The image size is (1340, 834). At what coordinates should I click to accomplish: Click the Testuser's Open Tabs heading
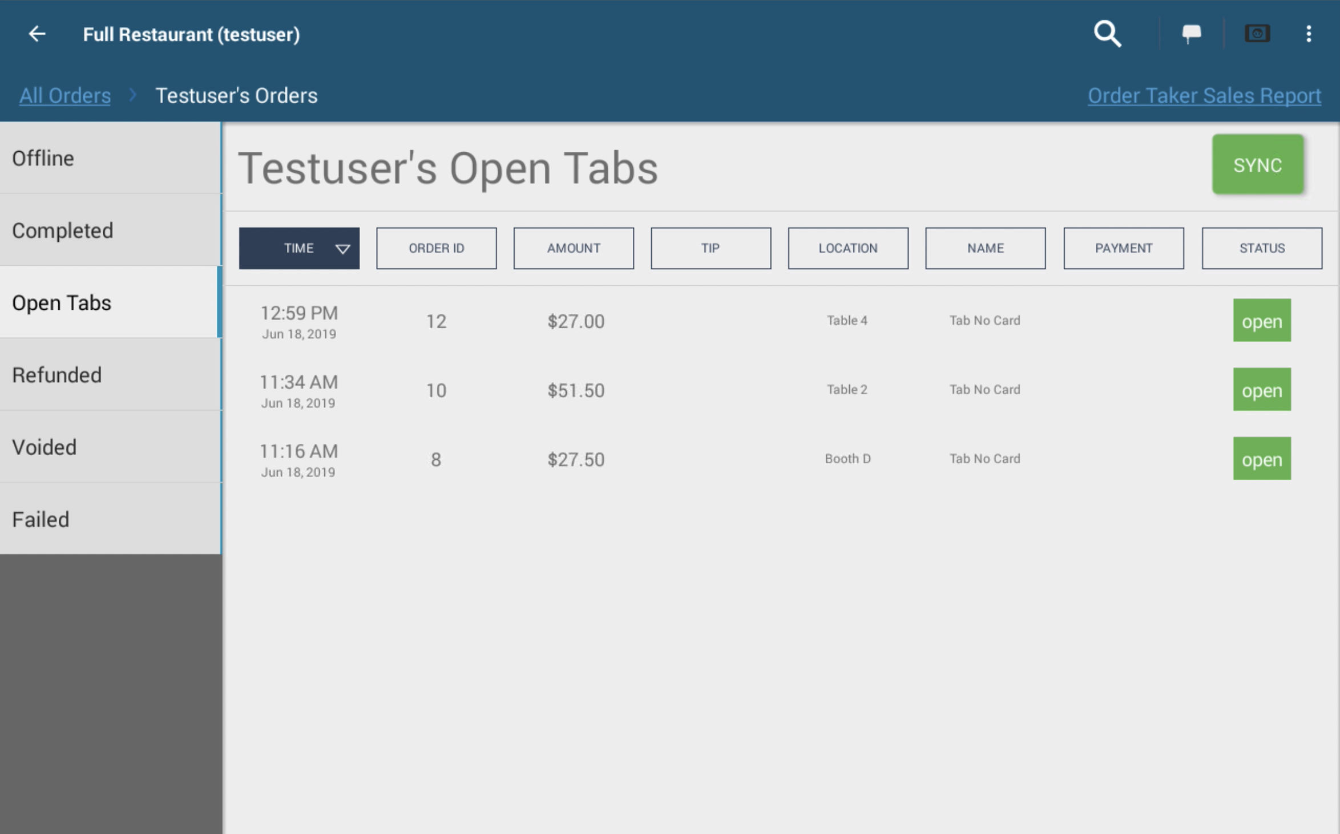coord(448,168)
